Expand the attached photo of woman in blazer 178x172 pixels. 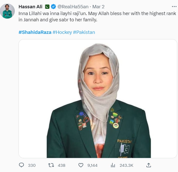click(x=98, y=99)
